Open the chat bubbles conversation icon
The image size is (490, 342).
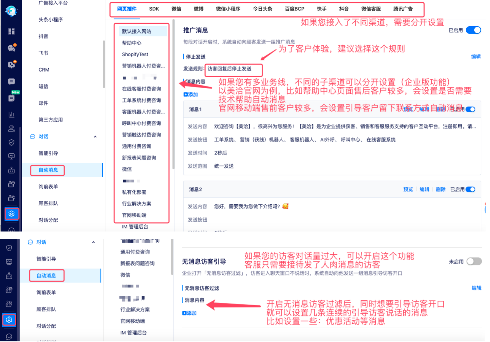click(11, 48)
